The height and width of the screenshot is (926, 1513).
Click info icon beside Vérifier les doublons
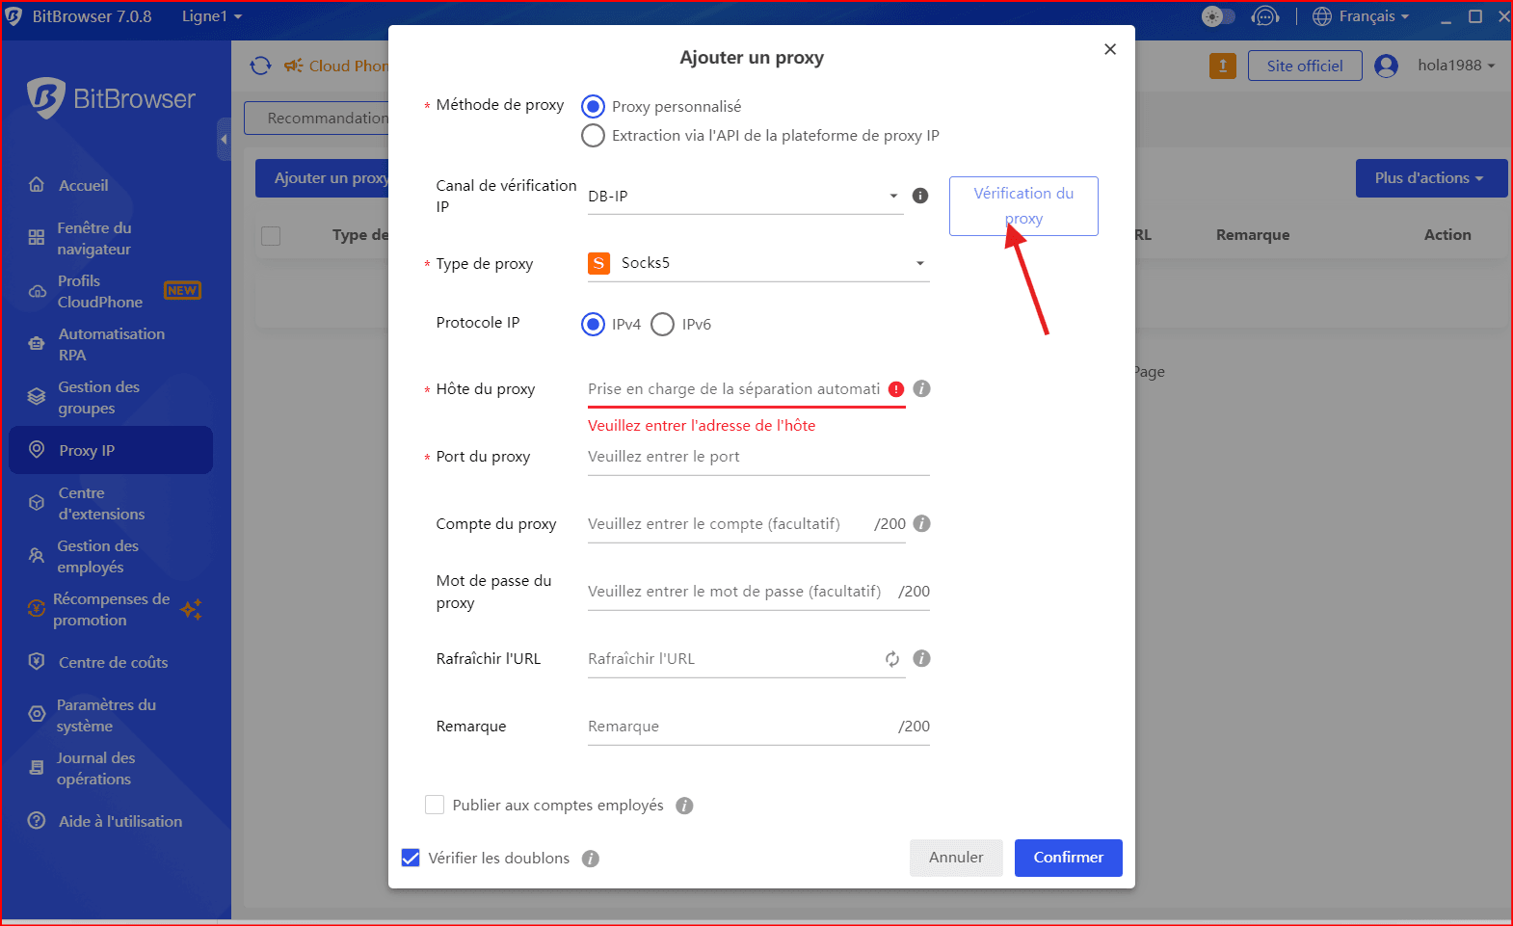[591, 859]
